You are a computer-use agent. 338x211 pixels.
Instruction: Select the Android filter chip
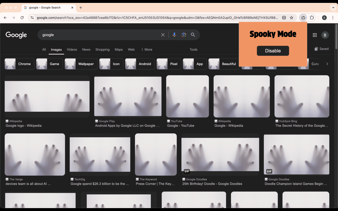(x=140, y=64)
